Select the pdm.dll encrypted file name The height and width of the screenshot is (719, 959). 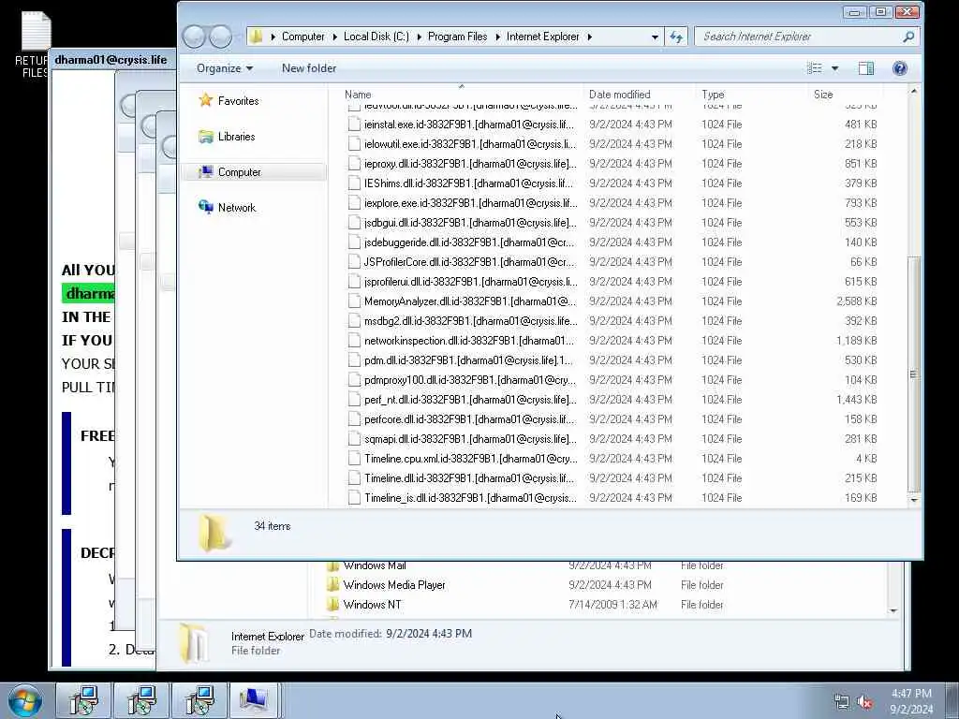point(468,360)
